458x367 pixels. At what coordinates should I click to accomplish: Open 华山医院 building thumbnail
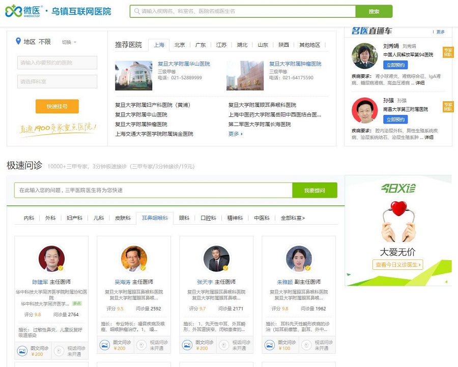pyautogui.click(x=133, y=76)
